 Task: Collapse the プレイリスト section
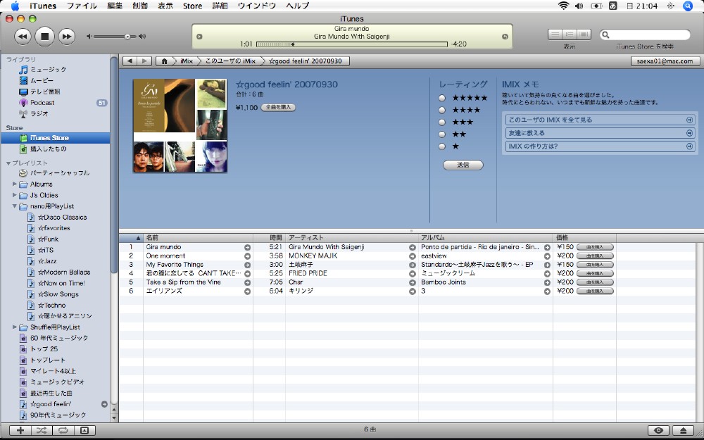click(8, 163)
